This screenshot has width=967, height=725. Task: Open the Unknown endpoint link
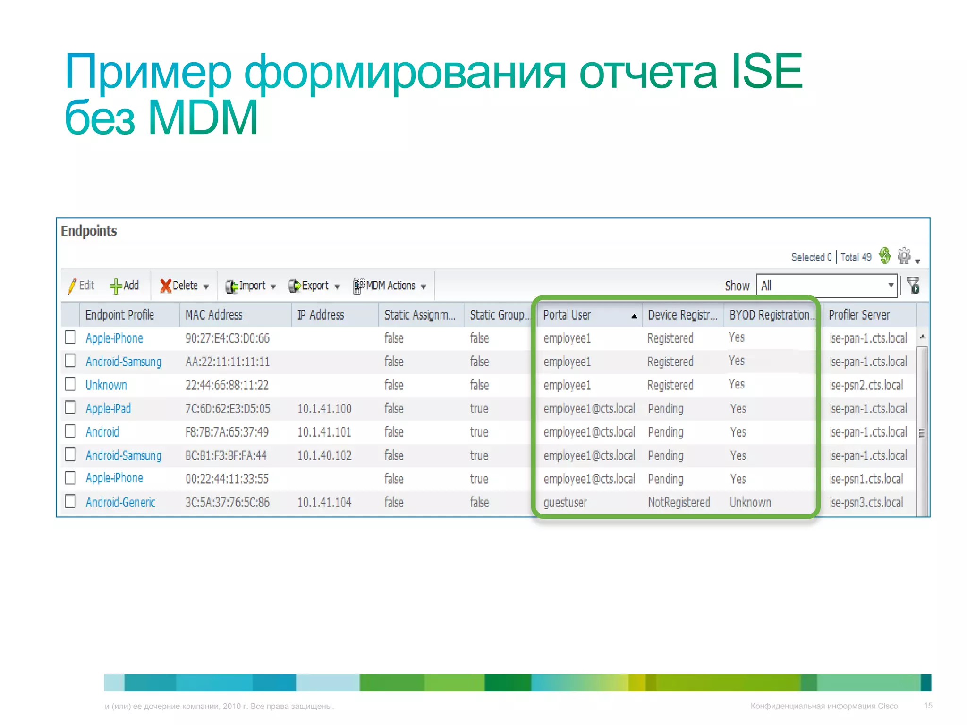pyautogui.click(x=106, y=385)
